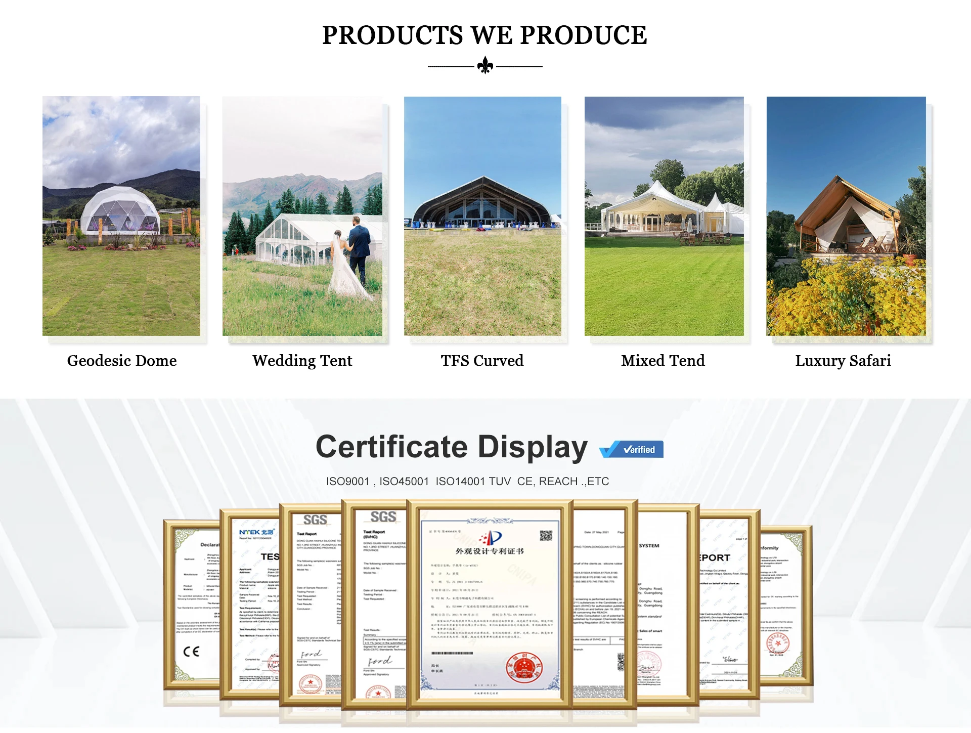Open the Luxury Safari tent image
Image resolution: width=971 pixels, height=733 pixels.
[846, 216]
